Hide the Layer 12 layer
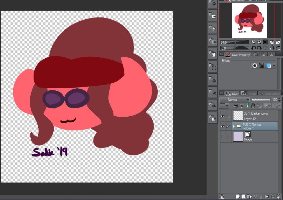Viewport: 283px width, 200px height. (223, 116)
